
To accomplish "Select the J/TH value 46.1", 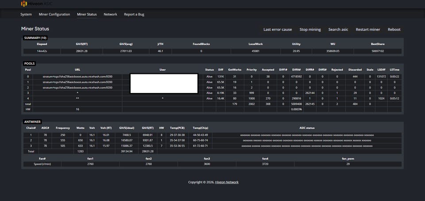I will pyautogui.click(x=160, y=51).
